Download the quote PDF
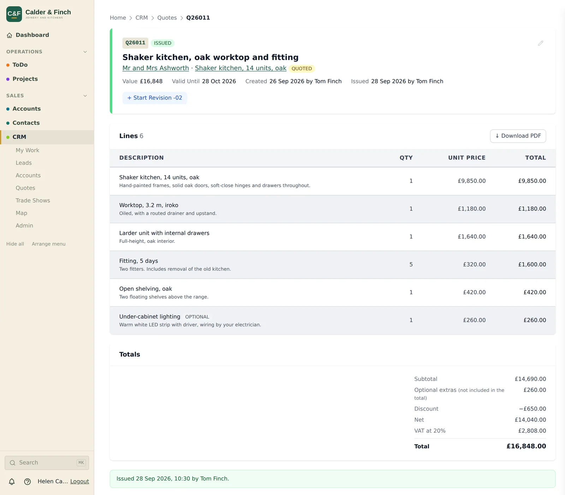Viewport: 565px width, 495px height. [518, 136]
